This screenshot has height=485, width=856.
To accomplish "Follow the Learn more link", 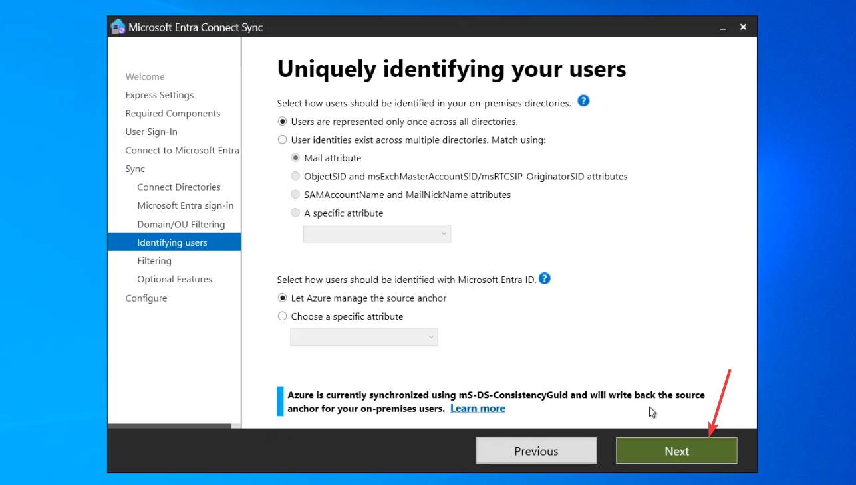I will [x=478, y=409].
